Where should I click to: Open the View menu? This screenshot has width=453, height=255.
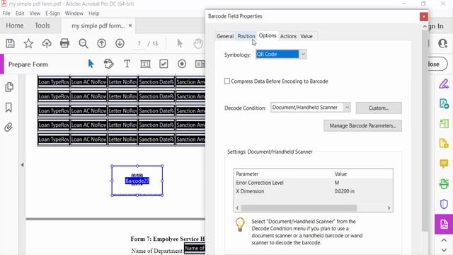coord(35,13)
